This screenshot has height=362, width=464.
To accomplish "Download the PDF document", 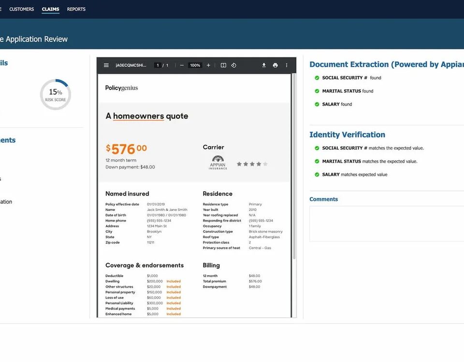I will (264, 65).
